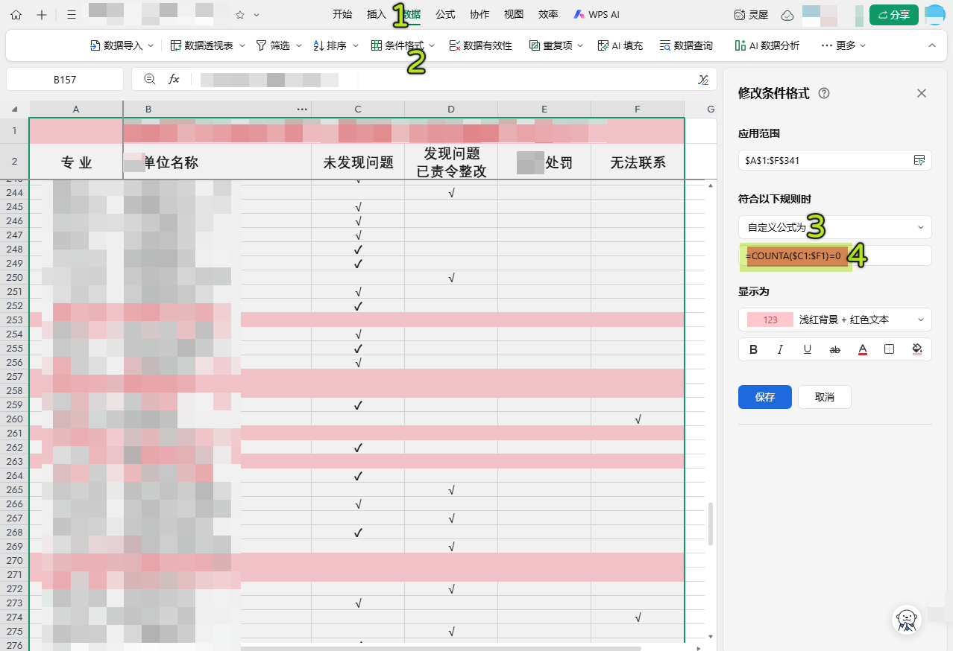Image resolution: width=953 pixels, height=651 pixels.
Task: Click the fill color bucket icon
Action: click(917, 349)
